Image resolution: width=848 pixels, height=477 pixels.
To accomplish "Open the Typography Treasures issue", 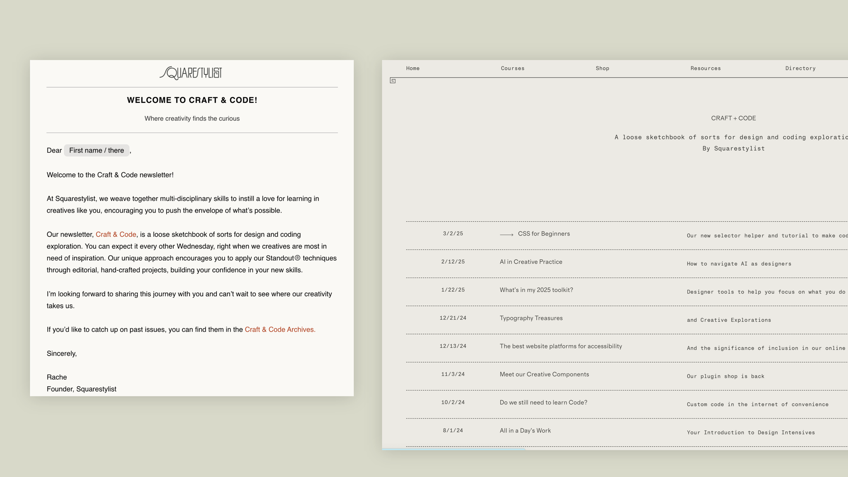I will (531, 318).
